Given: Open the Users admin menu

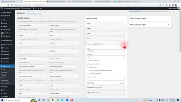Looking at the screenshot, I should click(x=5, y=90).
